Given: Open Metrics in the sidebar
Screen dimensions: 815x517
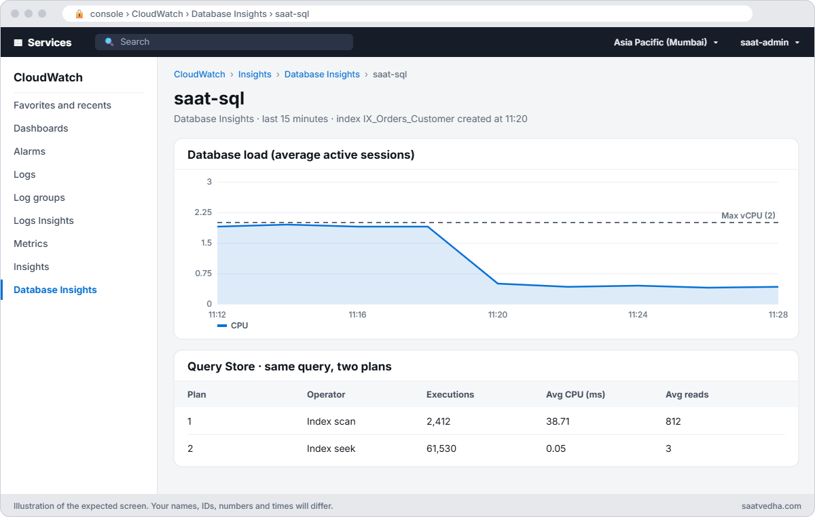Looking at the screenshot, I should pyautogui.click(x=31, y=244).
